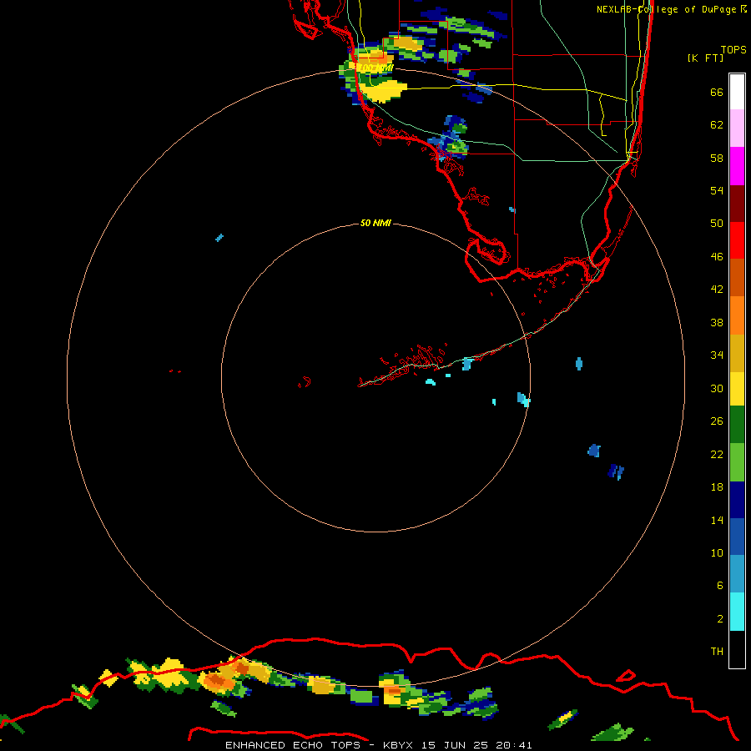The height and width of the screenshot is (751, 751).
Task: Pick the bright yellow legend swatch
Action: pos(737,389)
